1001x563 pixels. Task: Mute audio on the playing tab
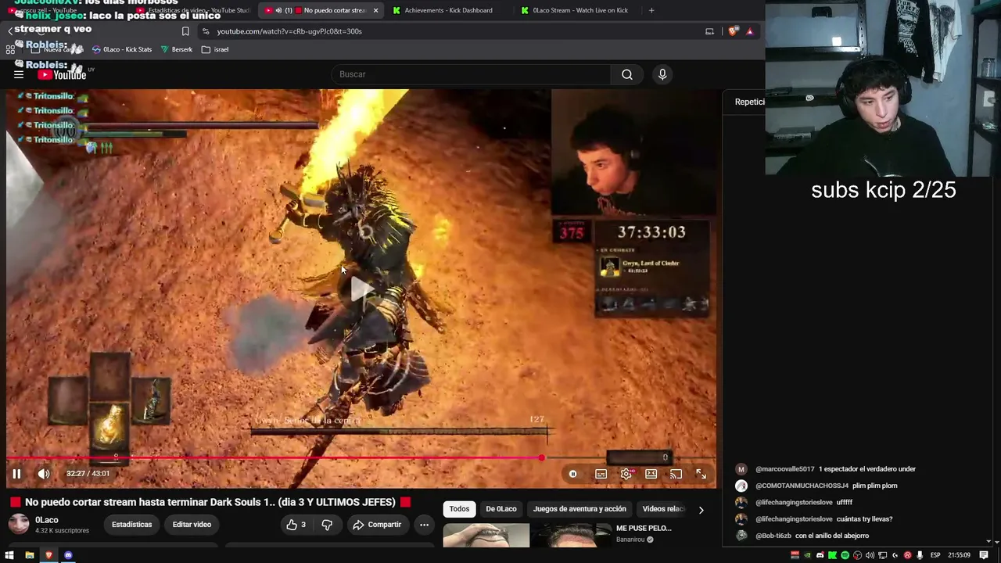tap(279, 10)
